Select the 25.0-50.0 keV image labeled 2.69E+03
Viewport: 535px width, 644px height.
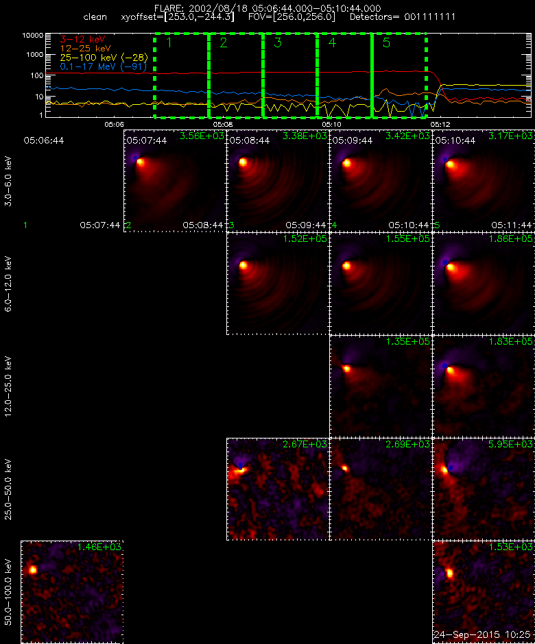click(x=381, y=489)
